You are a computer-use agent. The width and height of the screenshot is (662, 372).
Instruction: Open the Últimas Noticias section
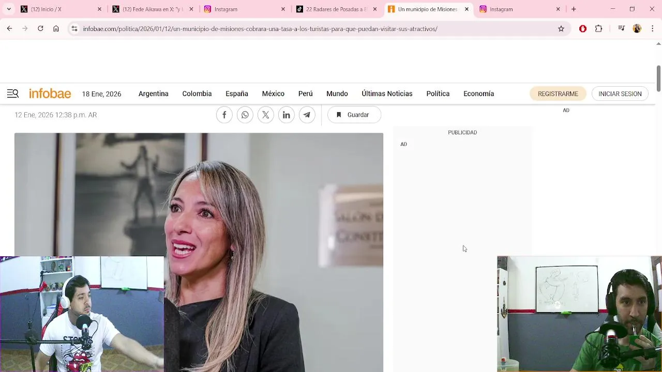tap(387, 94)
